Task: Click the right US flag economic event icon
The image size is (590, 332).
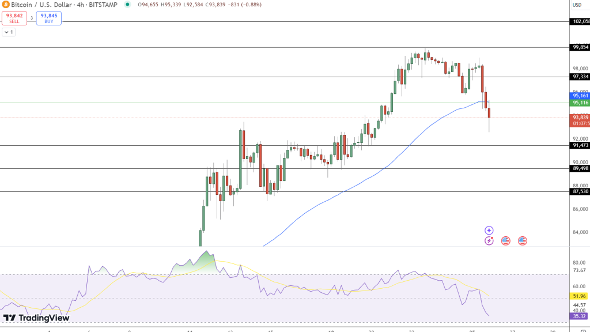Action: click(x=522, y=241)
